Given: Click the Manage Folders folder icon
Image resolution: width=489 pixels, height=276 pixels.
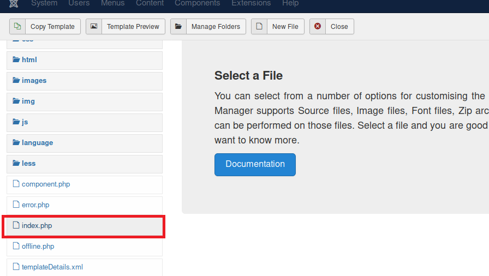Looking at the screenshot, I should pyautogui.click(x=178, y=26).
